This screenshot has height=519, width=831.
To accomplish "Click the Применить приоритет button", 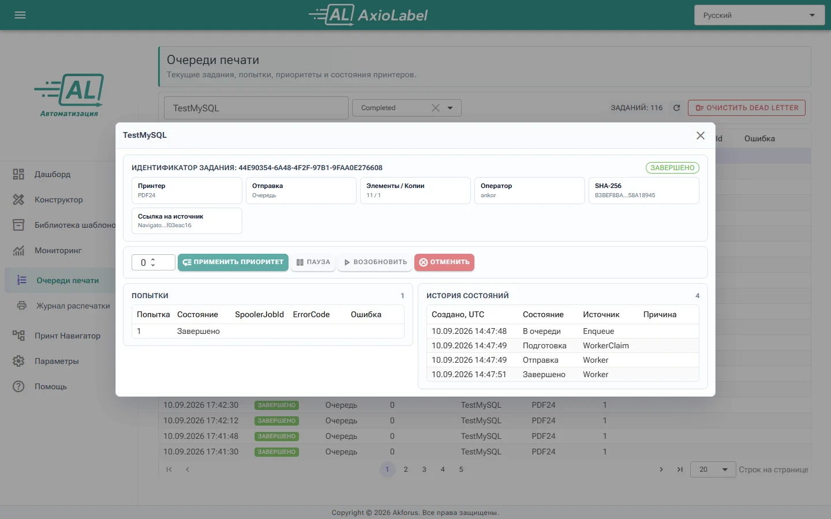I will coord(233,262).
